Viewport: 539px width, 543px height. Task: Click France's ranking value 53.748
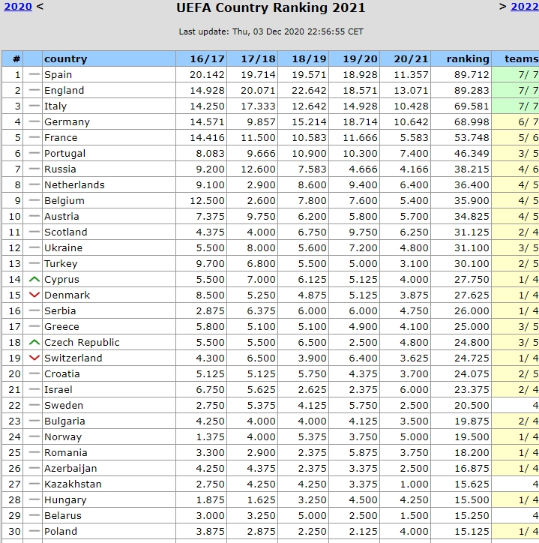[x=472, y=138]
